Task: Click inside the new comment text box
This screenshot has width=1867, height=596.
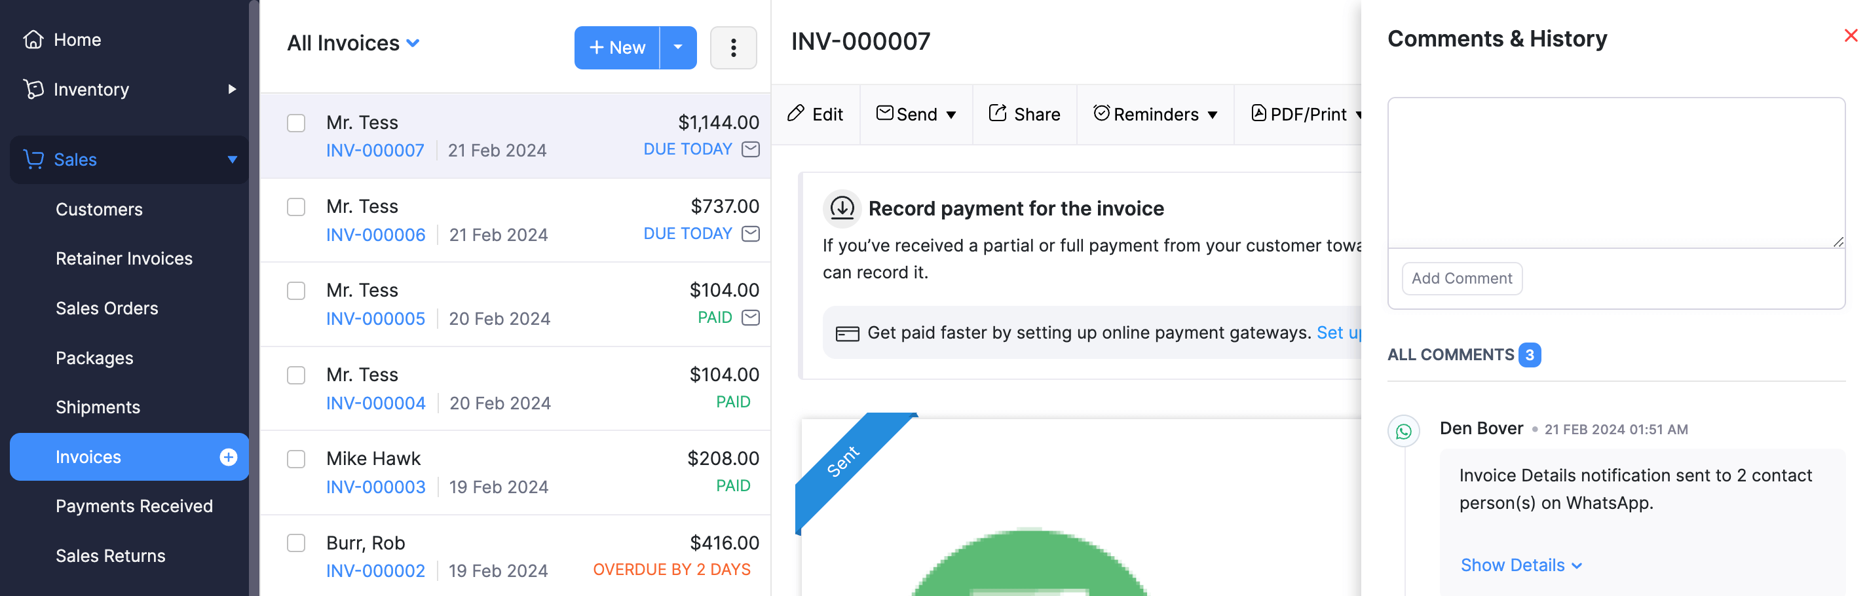Action: pyautogui.click(x=1615, y=170)
